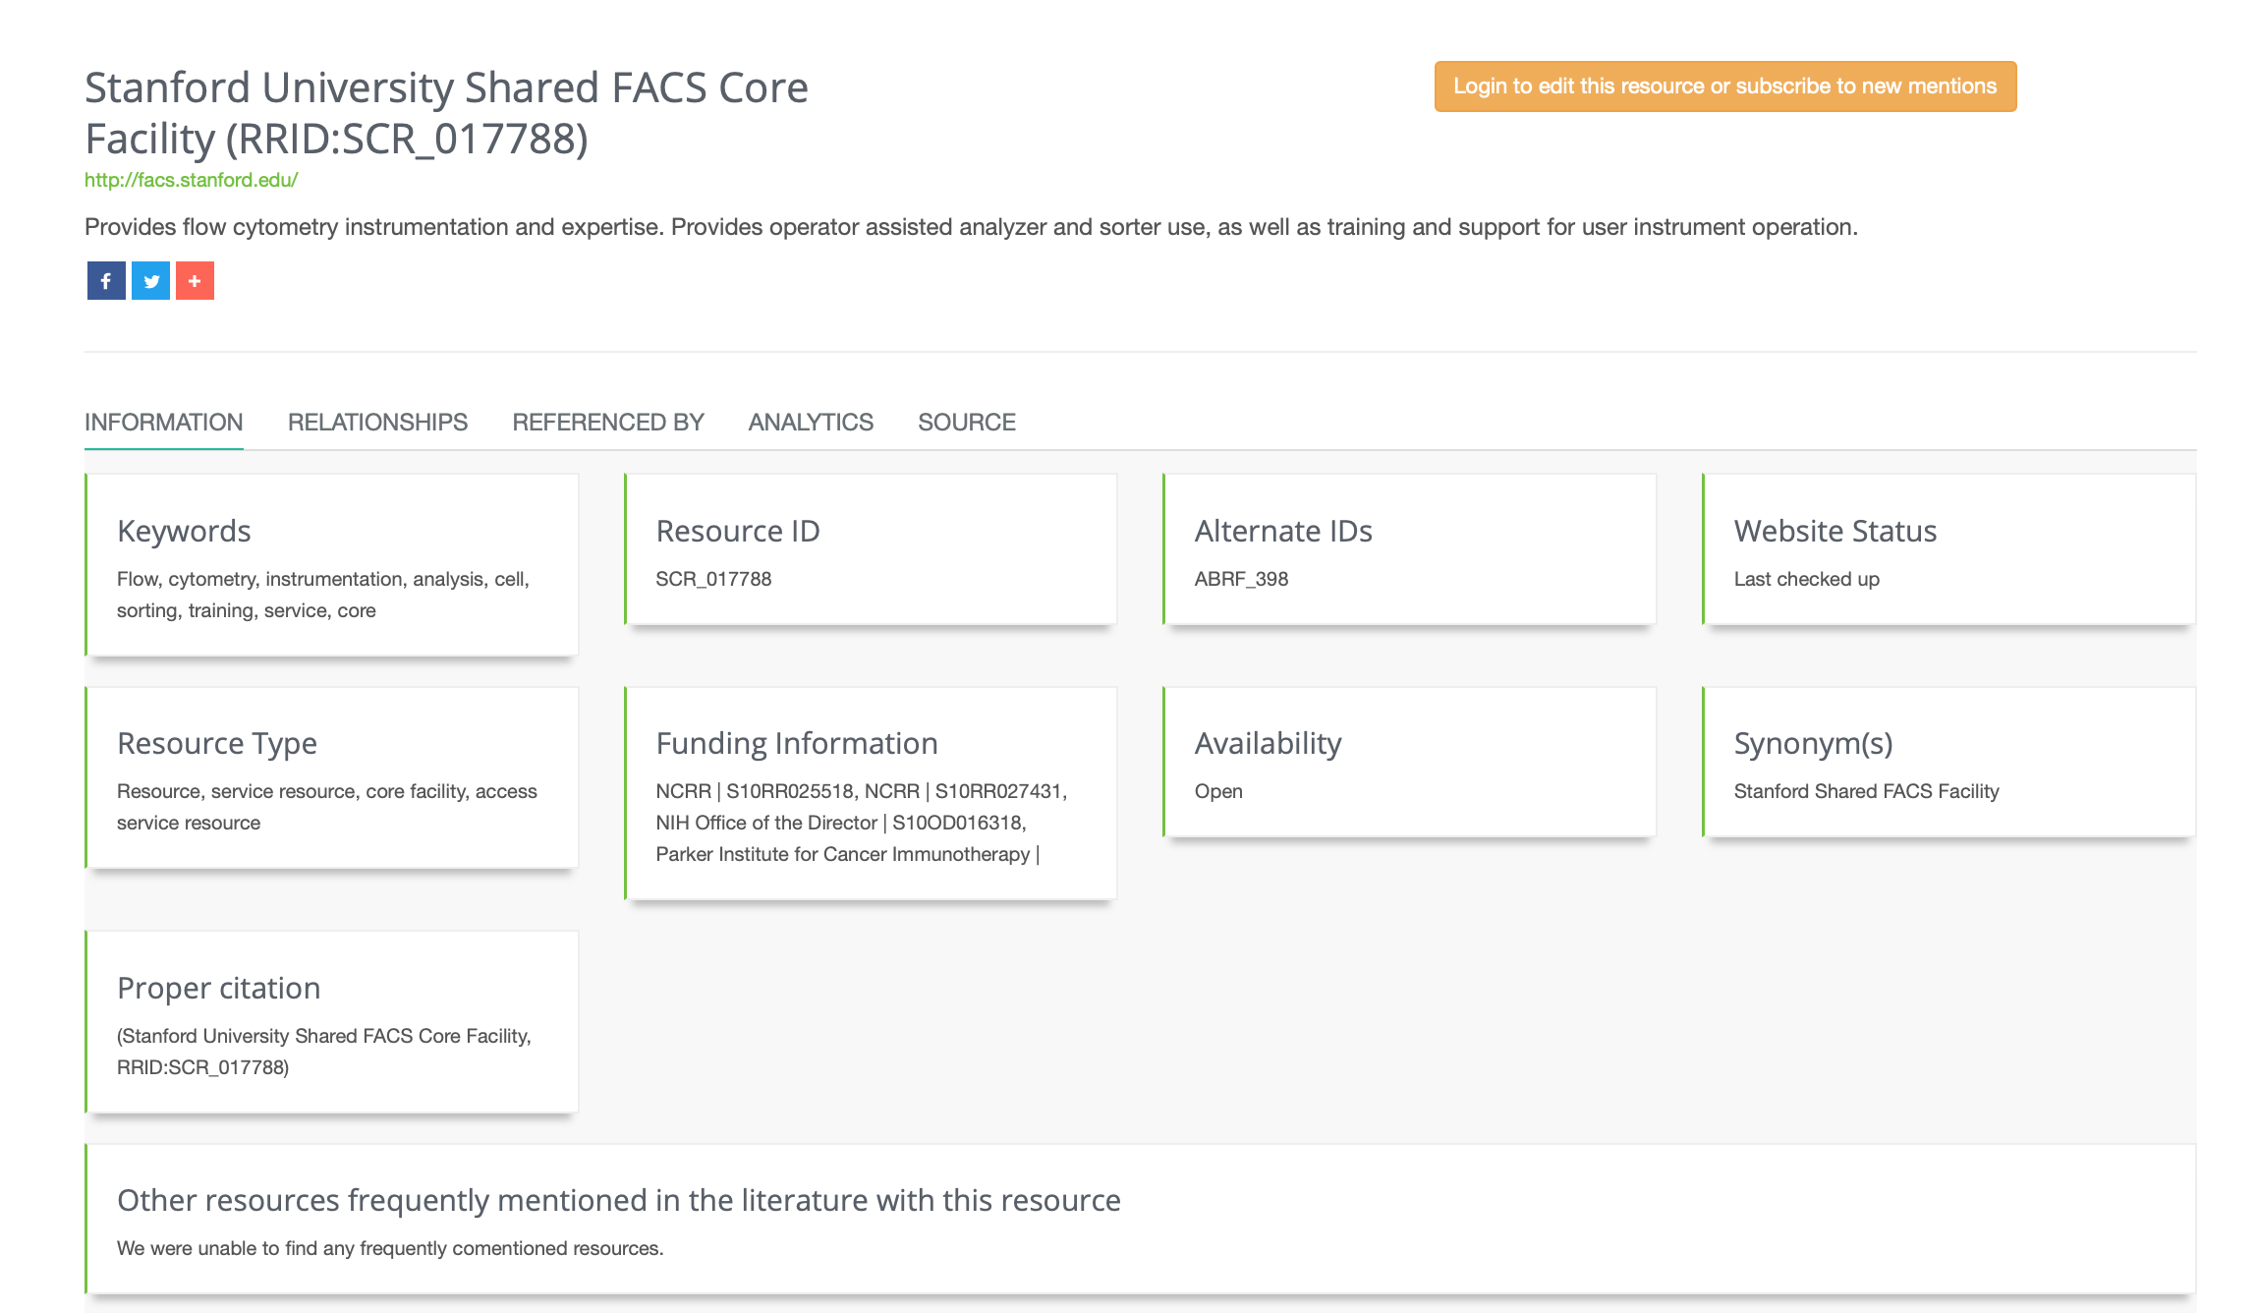Select the unable to find comentioned resources message
The image size is (2258, 1313).
point(390,1248)
